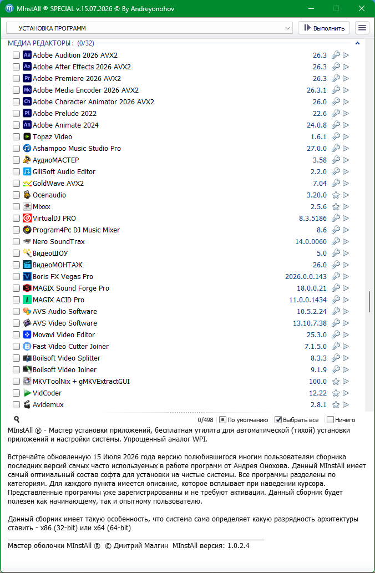Screen dimensions: 375x573
Task: Click the MAGIX Sound Forge icon
Action: [27, 288]
